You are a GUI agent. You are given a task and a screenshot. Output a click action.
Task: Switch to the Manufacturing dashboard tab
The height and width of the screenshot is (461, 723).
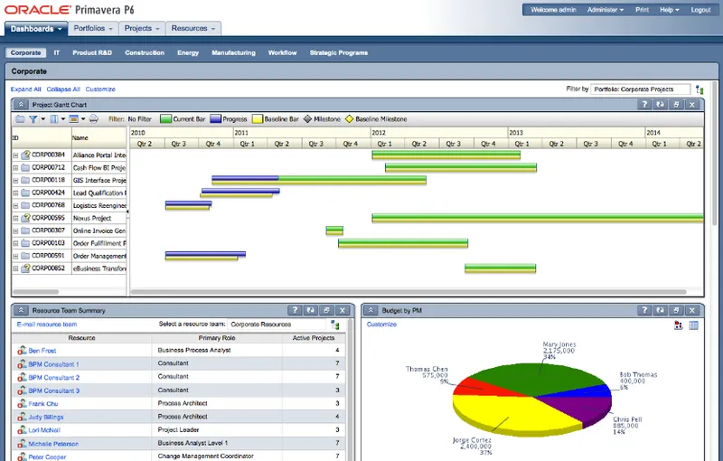pos(233,52)
